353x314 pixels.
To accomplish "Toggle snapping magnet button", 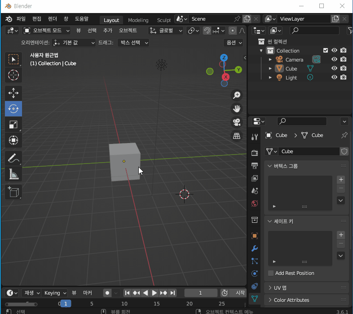I will point(207,31).
